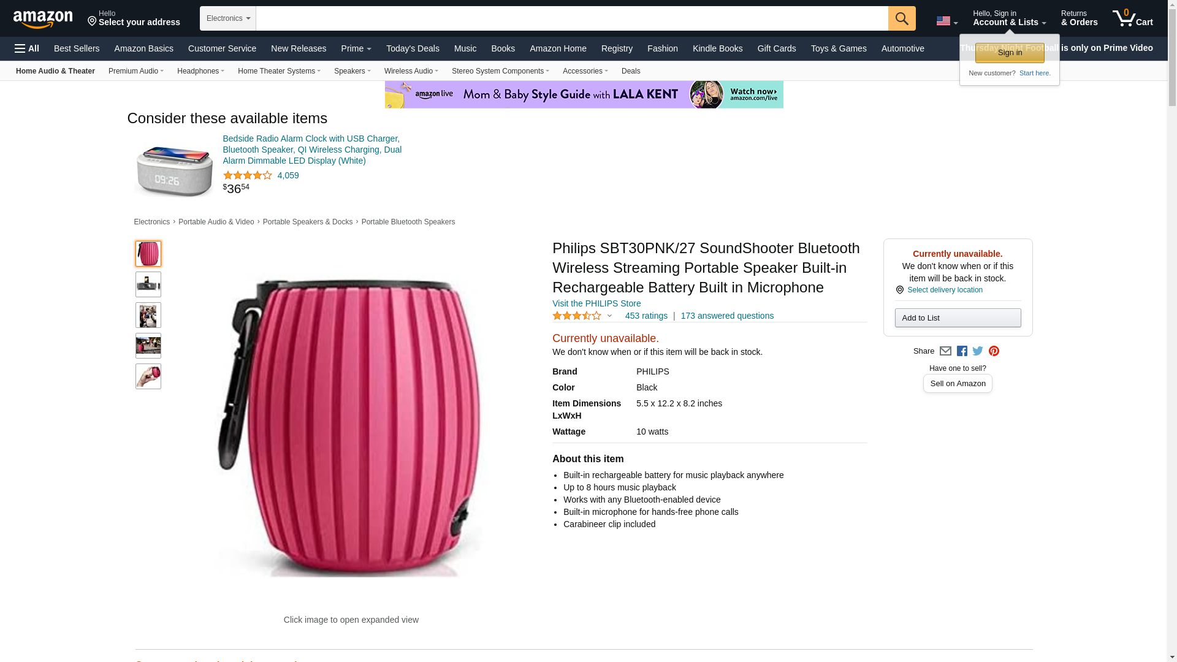Click the Add to List button
Image resolution: width=1177 pixels, height=662 pixels.
click(958, 318)
